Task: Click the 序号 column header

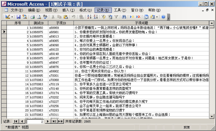Action: tap(18, 23)
